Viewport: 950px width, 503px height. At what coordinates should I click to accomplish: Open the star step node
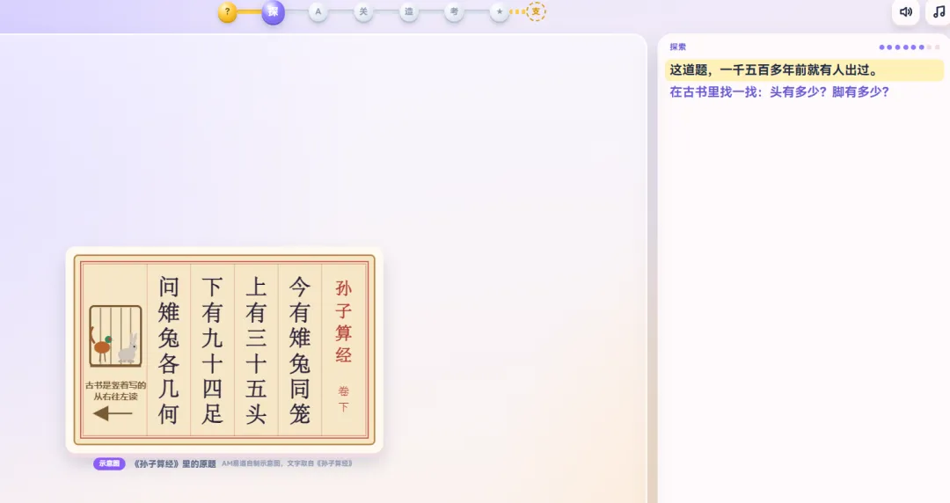[500, 11]
